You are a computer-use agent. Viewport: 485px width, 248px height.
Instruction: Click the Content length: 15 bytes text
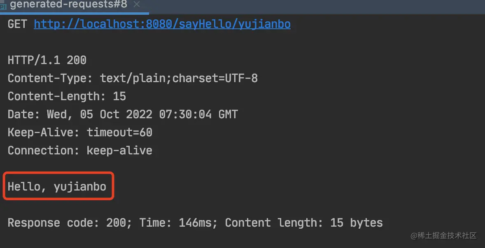[x=304, y=223]
